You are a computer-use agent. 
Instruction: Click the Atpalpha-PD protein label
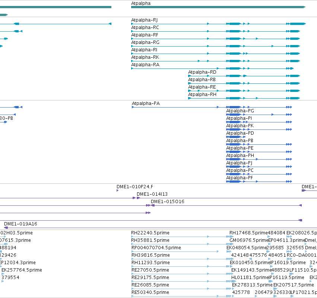coord(240,133)
